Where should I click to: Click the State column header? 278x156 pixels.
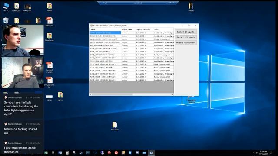tap(163, 29)
